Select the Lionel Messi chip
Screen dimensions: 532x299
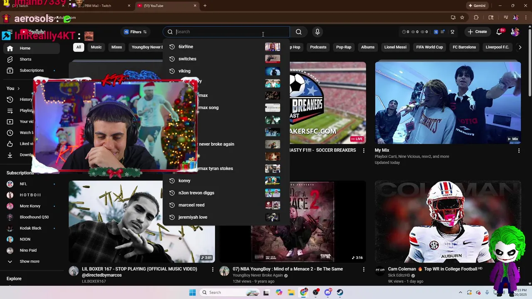[x=395, y=47]
